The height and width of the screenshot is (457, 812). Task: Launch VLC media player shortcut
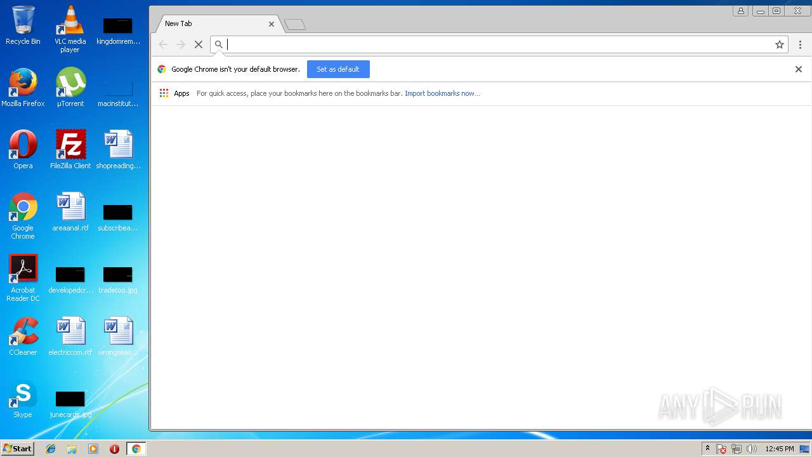point(70,29)
